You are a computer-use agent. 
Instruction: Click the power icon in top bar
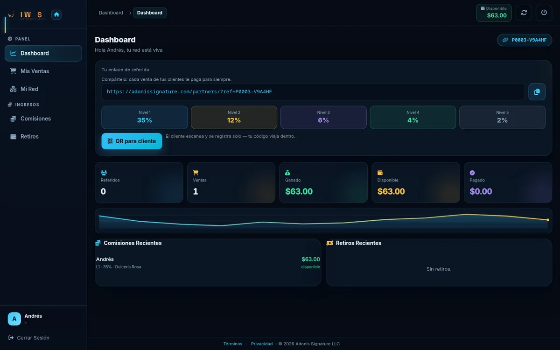544,13
